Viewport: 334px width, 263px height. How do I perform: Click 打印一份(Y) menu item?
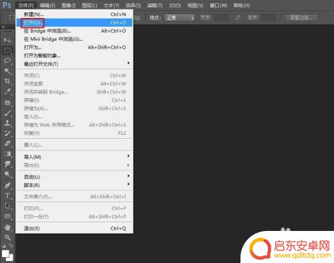click(x=74, y=217)
